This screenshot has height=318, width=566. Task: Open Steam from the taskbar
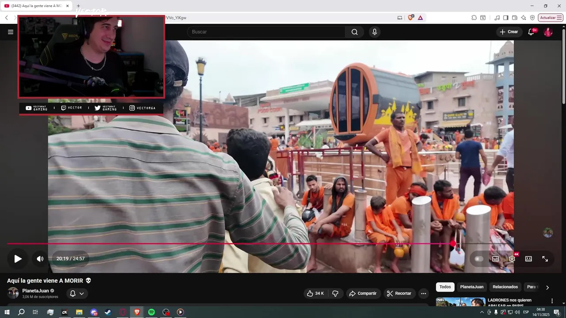pyautogui.click(x=108, y=312)
